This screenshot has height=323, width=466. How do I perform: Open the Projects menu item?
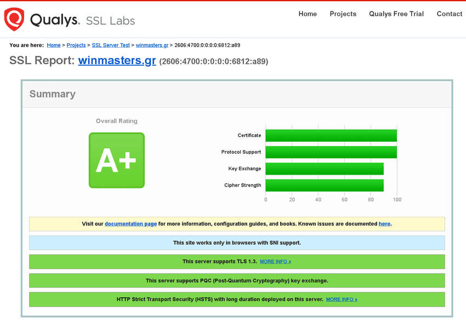343,14
